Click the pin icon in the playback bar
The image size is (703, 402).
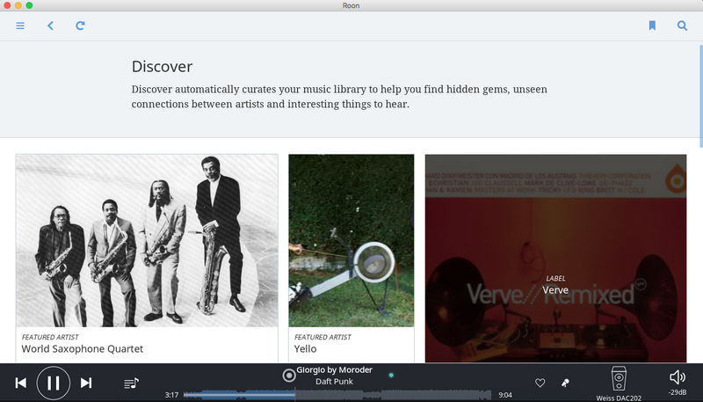(x=566, y=383)
